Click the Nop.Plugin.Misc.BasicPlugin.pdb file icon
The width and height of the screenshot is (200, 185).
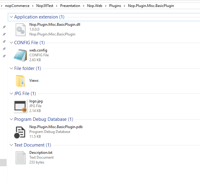[20, 132]
